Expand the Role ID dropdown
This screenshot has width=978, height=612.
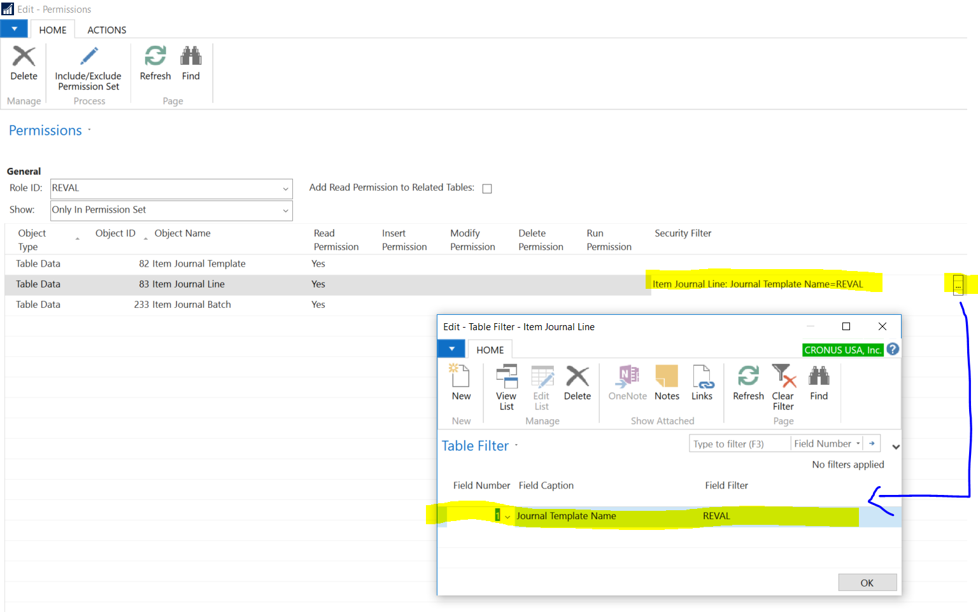pos(285,189)
